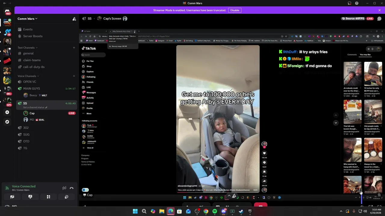Open the claim-teams text channel
385x216 pixels.
coord(47,60)
